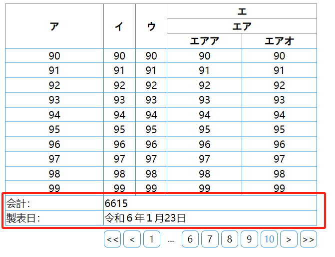
Task: Click the エアオ sub-column header
Action: 279,41
